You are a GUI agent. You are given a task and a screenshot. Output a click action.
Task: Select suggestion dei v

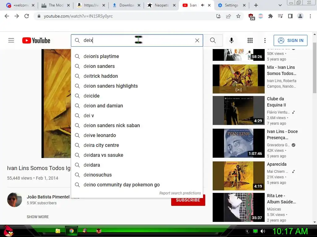(x=137, y=115)
